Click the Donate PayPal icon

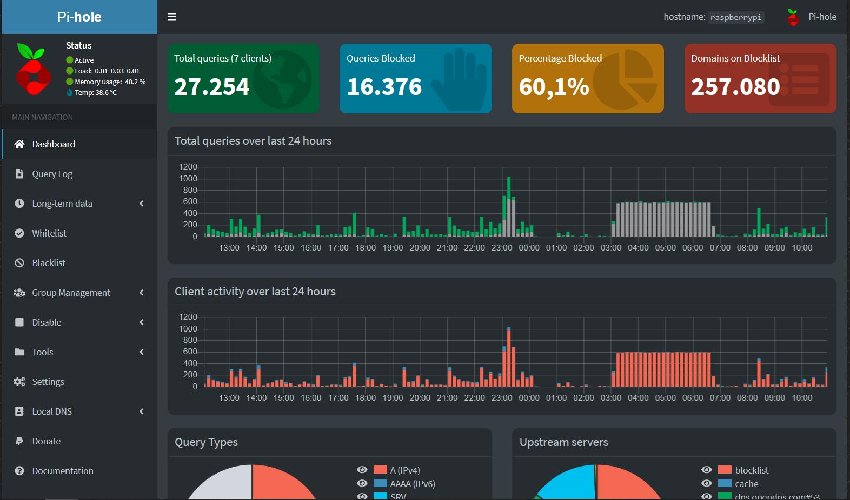point(19,441)
